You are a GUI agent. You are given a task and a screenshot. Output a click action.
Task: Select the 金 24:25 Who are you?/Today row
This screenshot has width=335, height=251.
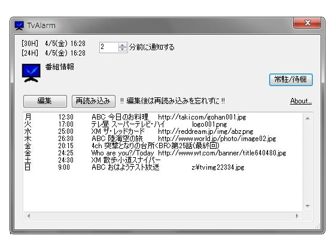[x=156, y=153]
